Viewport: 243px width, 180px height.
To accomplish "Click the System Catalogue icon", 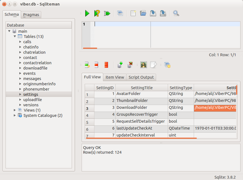I will pos(20,115).
